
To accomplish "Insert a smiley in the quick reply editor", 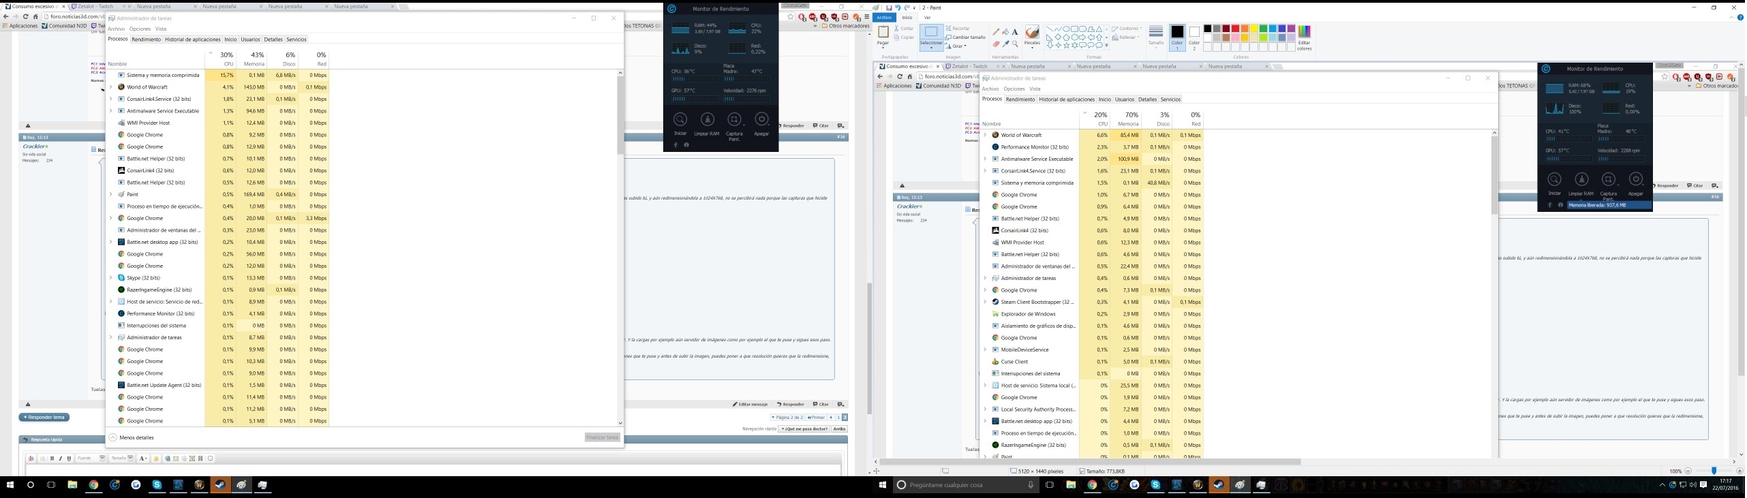I will (x=156, y=458).
